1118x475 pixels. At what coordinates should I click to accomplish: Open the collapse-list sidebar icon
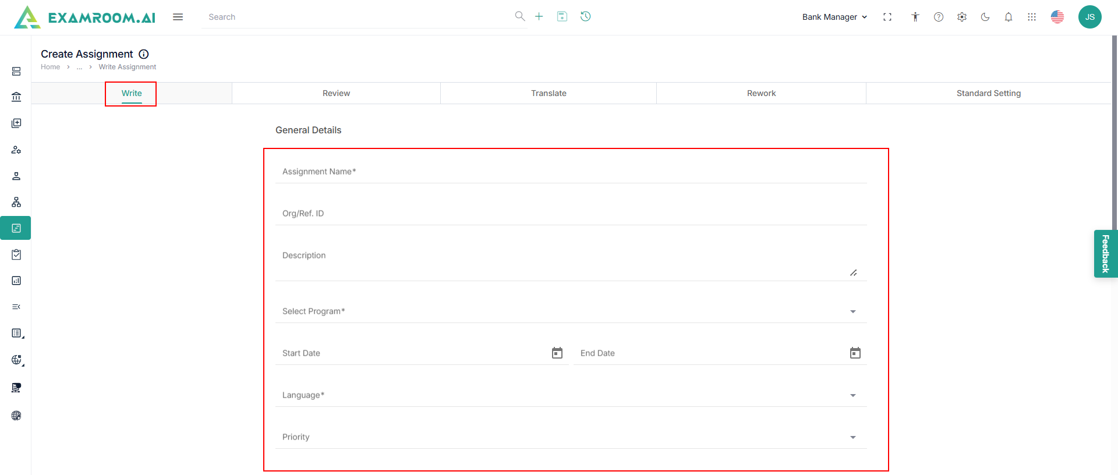coord(16,307)
